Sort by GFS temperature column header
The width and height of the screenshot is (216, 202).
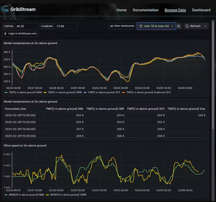(145, 109)
